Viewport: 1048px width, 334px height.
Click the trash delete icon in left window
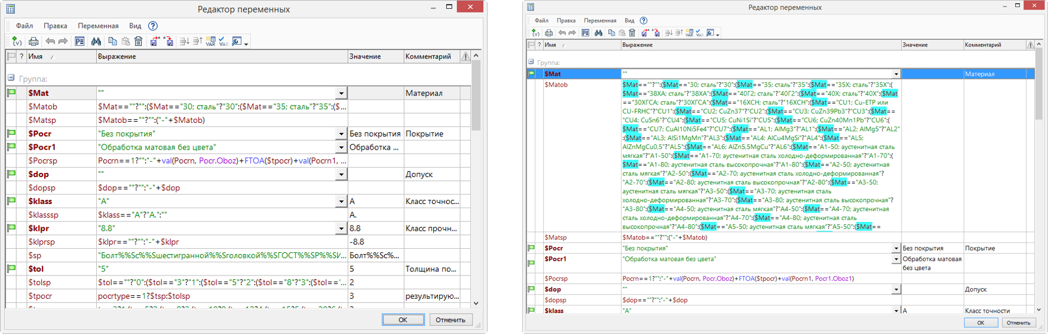[138, 42]
